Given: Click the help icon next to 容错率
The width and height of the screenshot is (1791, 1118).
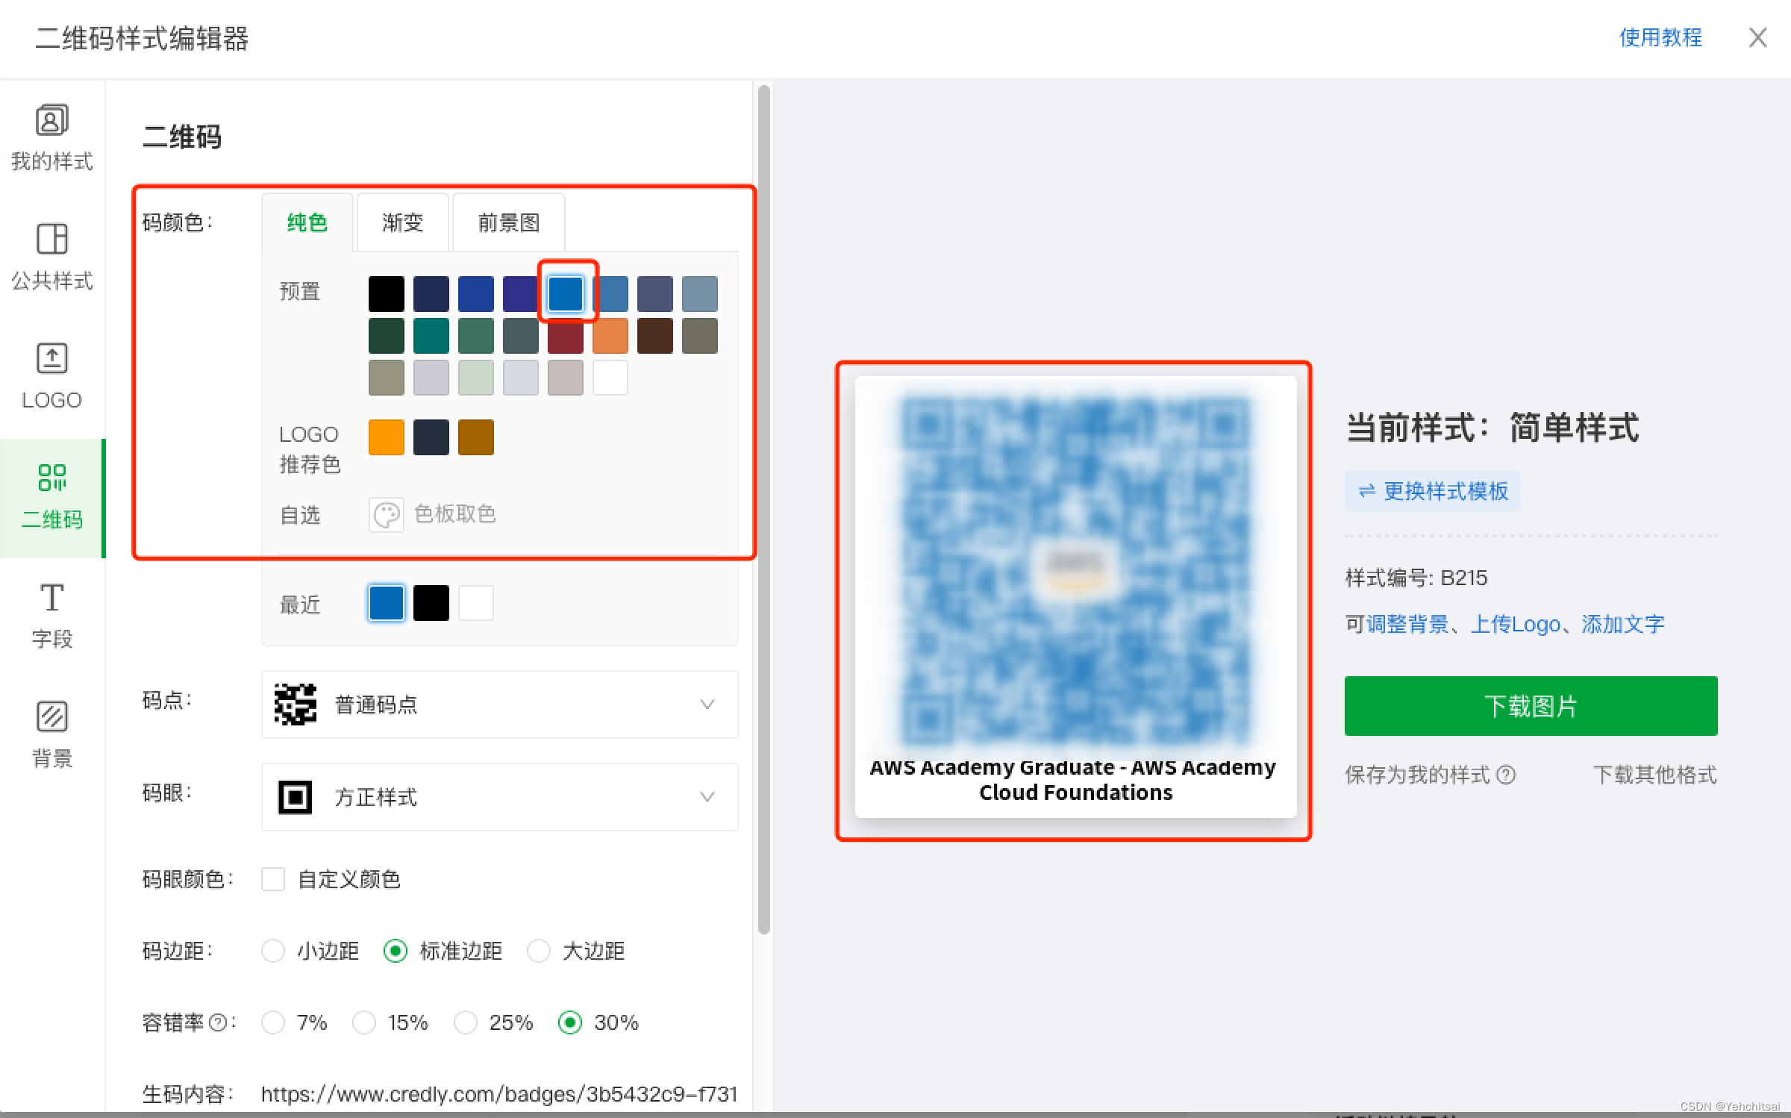Looking at the screenshot, I should pyautogui.click(x=219, y=1022).
